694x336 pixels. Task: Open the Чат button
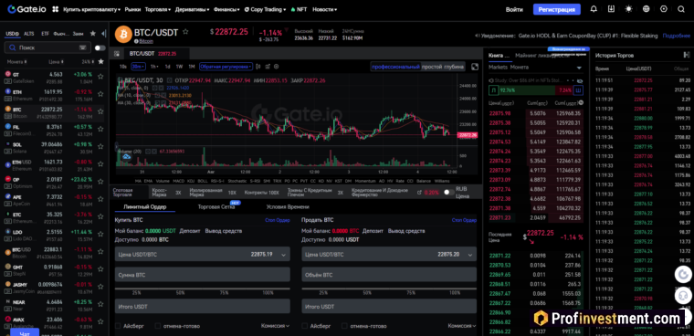tap(26, 332)
